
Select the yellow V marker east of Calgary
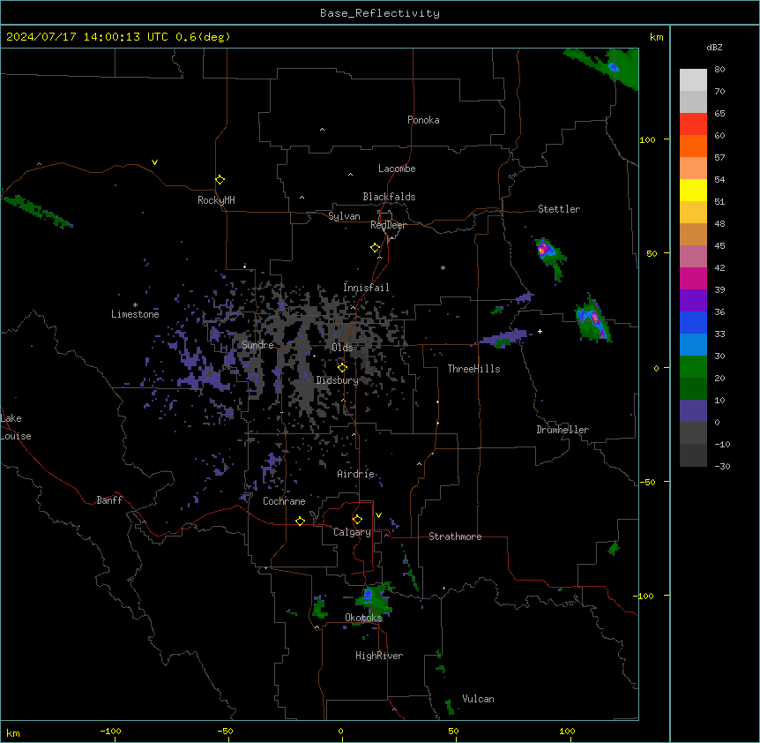[378, 515]
